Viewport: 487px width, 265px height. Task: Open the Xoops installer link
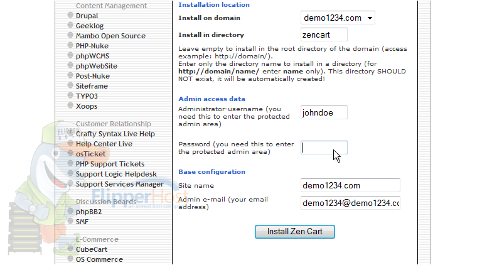pyautogui.click(x=87, y=106)
